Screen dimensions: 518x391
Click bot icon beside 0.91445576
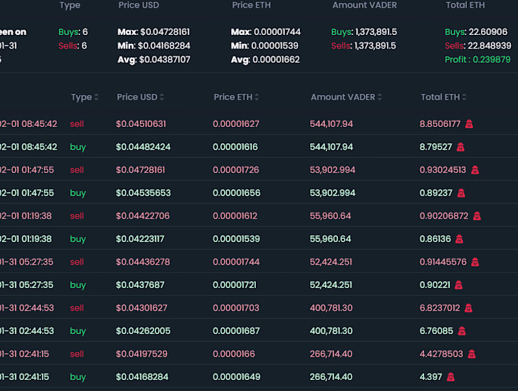tap(475, 262)
